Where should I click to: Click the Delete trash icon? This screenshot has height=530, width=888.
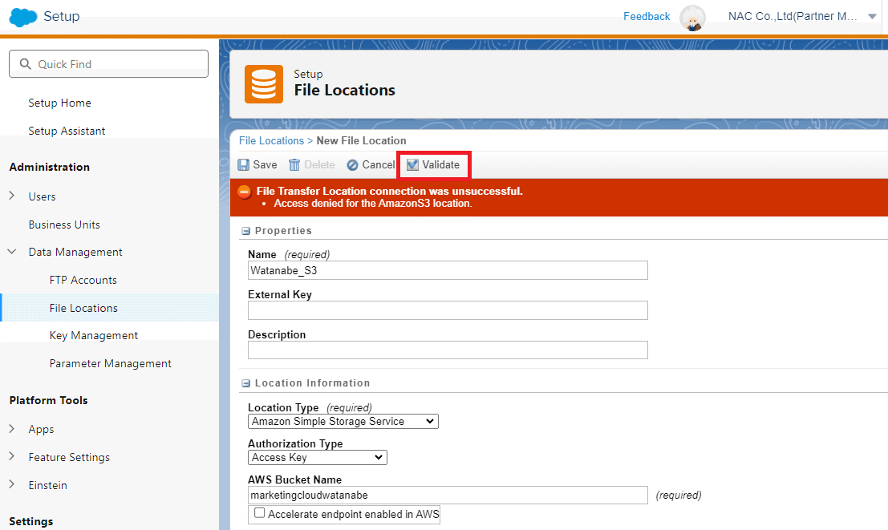coord(294,165)
